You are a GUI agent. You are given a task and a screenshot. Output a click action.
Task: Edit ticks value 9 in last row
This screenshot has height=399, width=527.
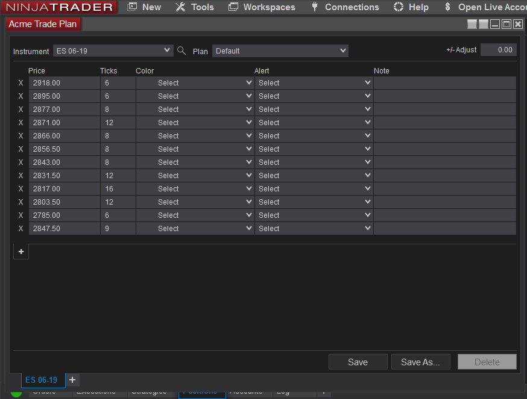118,229
